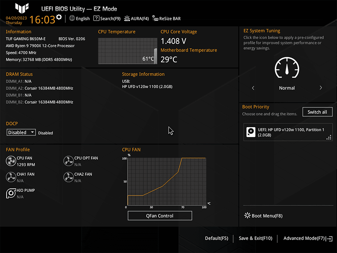The height and width of the screenshot is (253, 337).
Task: Click the 29°C motherboard temperature value
Action: point(169,59)
